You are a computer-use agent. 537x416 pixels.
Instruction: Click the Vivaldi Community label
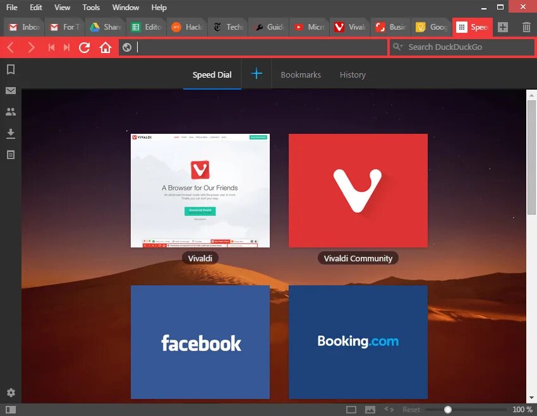point(358,258)
